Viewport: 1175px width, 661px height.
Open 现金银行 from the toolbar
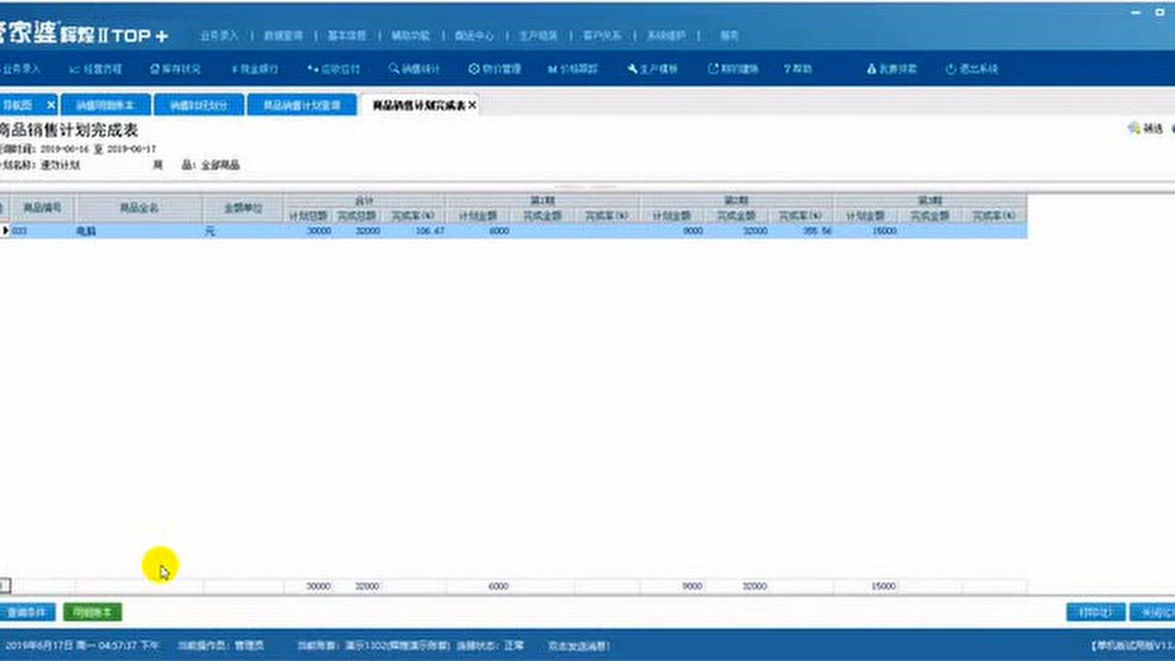coord(255,69)
